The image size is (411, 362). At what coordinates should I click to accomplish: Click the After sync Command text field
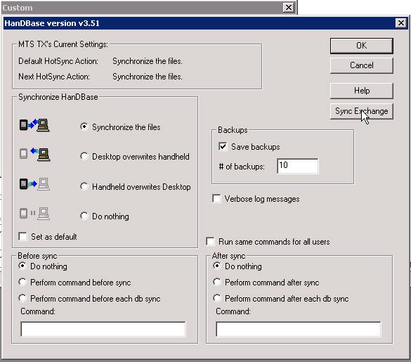(x=299, y=329)
